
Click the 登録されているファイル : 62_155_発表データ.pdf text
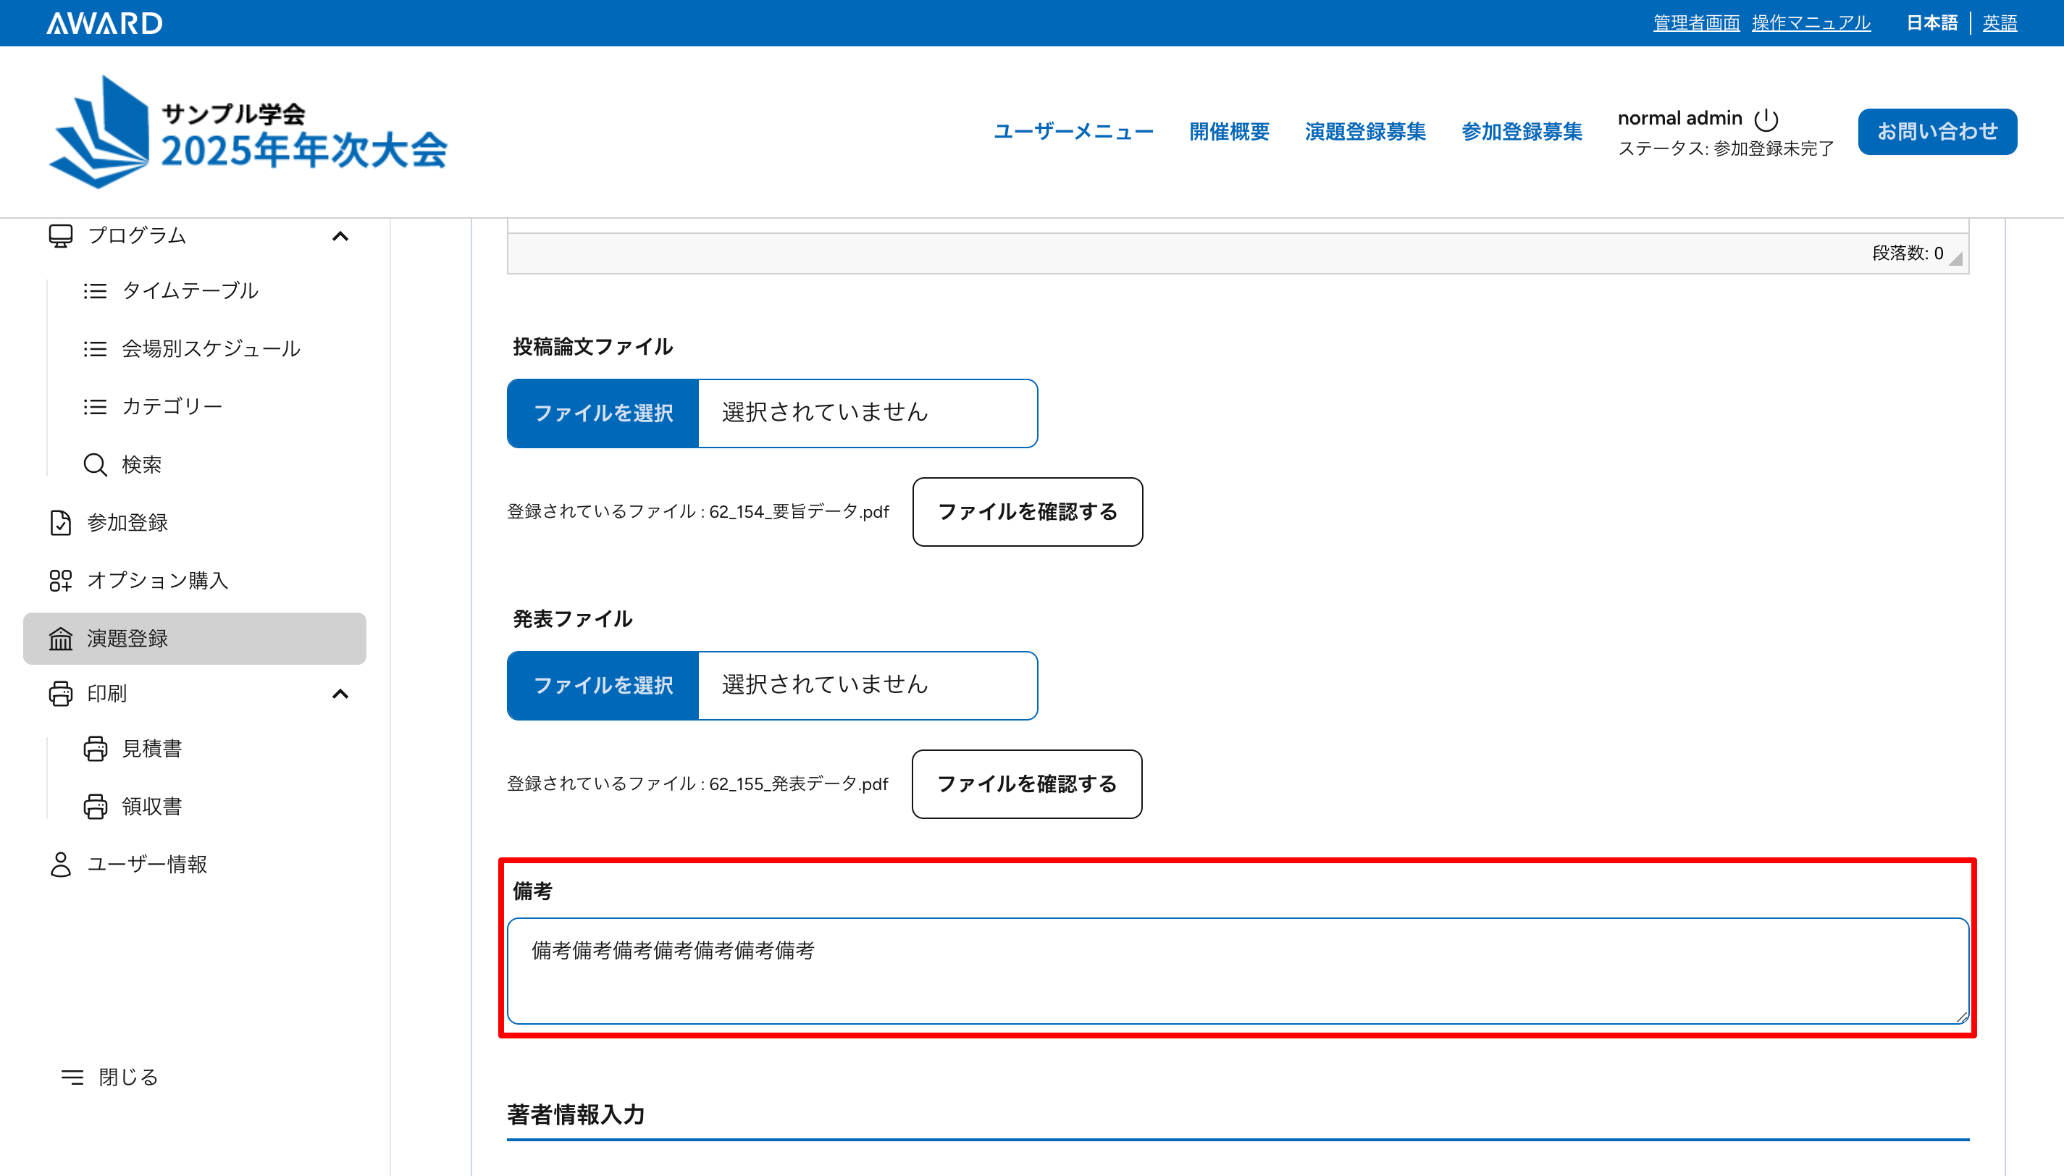(x=697, y=784)
